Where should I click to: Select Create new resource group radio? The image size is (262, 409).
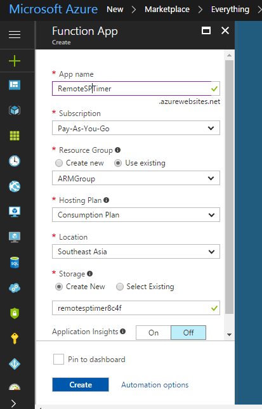[59, 163]
